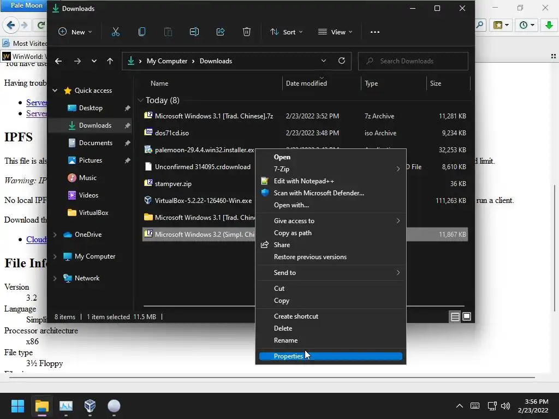The image size is (559, 419).
Task: Click My Computer breadcrumb in address bar
Action: 167,61
